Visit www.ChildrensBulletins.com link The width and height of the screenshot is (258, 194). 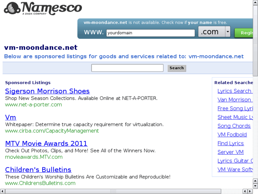[40, 183]
